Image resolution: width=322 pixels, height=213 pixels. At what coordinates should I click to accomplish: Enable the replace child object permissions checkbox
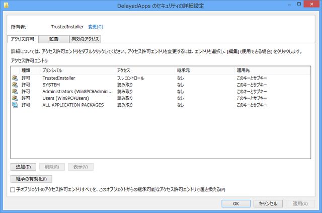(13, 189)
